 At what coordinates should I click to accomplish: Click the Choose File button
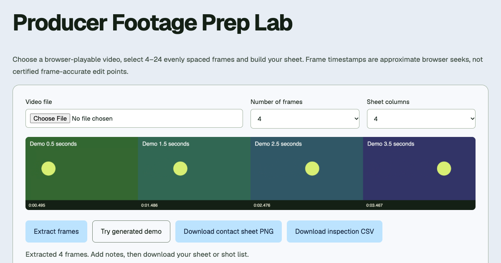click(50, 119)
